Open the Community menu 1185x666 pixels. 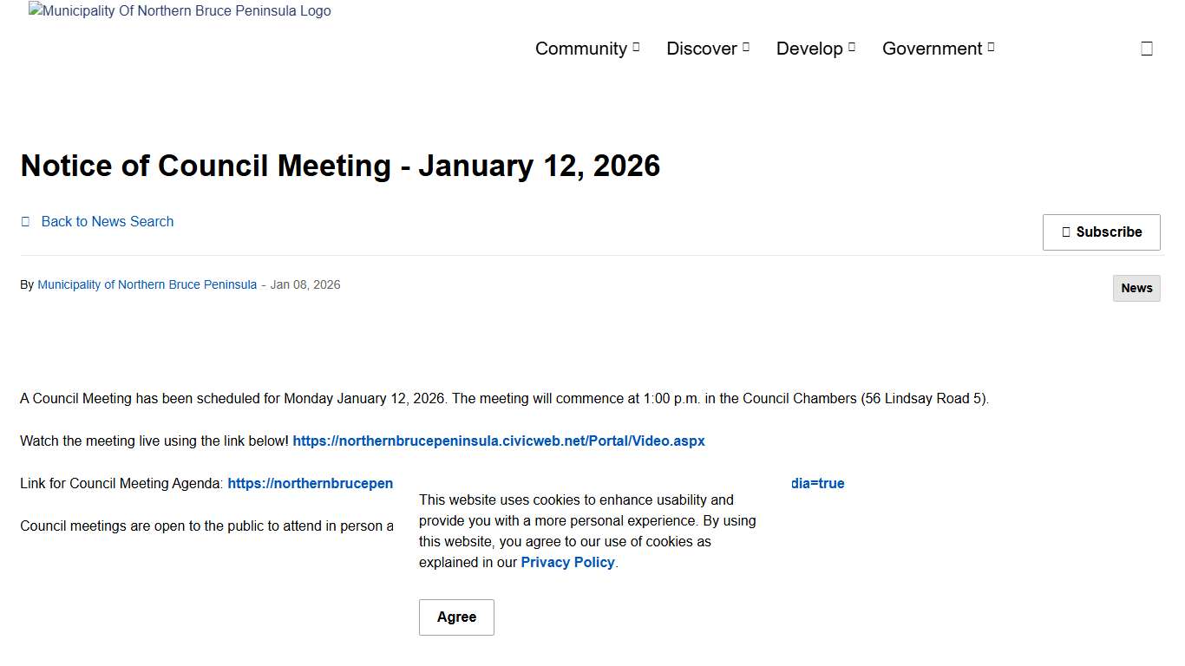pyautogui.click(x=581, y=49)
